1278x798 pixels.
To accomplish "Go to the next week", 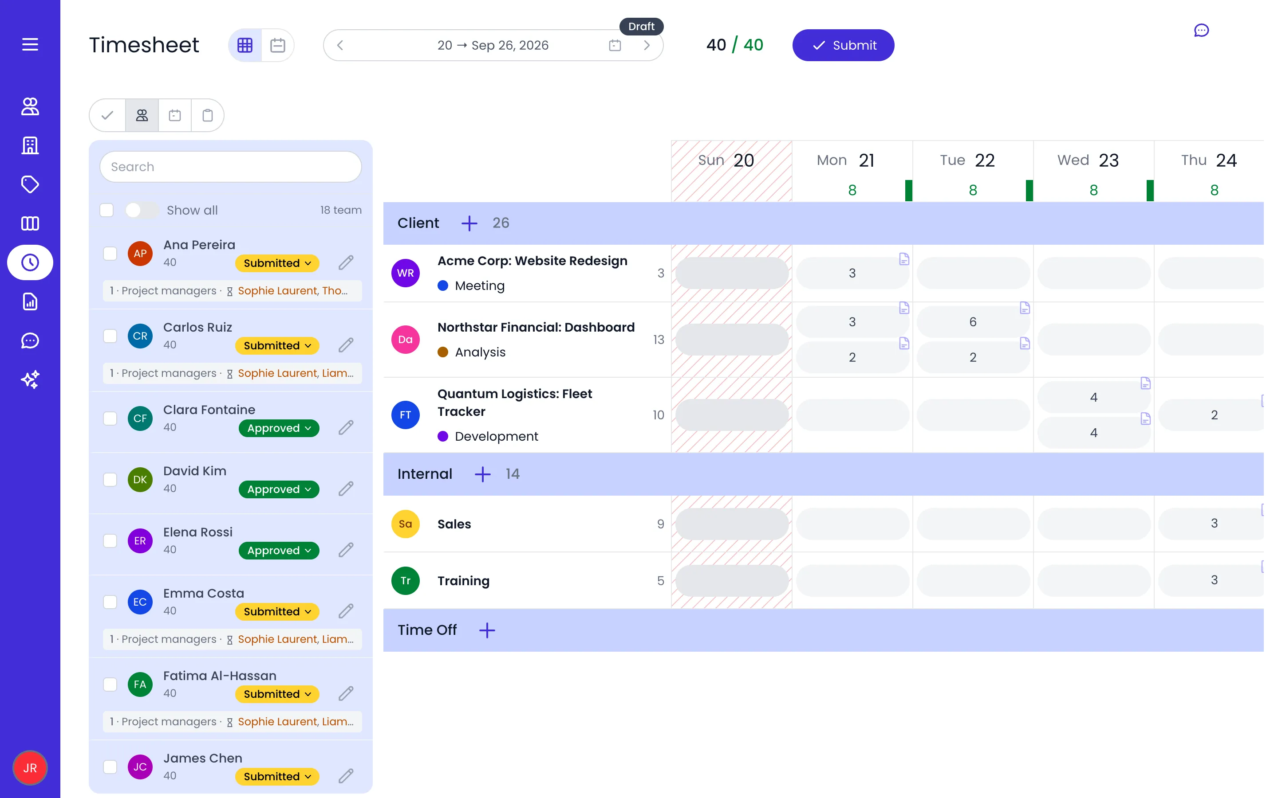I will (647, 45).
